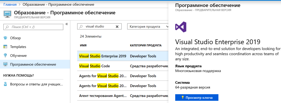The width and height of the screenshot is (281, 103).
Task: Select the Агент тестирования Agent row
Action: tap(123, 96)
